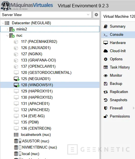The width and height of the screenshot is (135, 159).
Task: Click container icon for 137 OPENCLAW01
Action: click(16, 67)
